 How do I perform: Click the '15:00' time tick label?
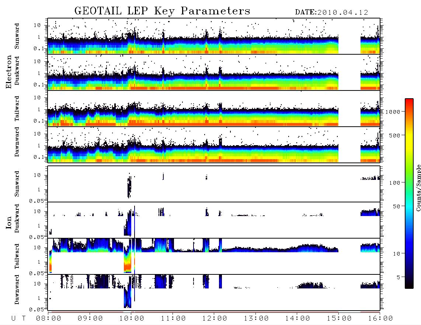339,319
